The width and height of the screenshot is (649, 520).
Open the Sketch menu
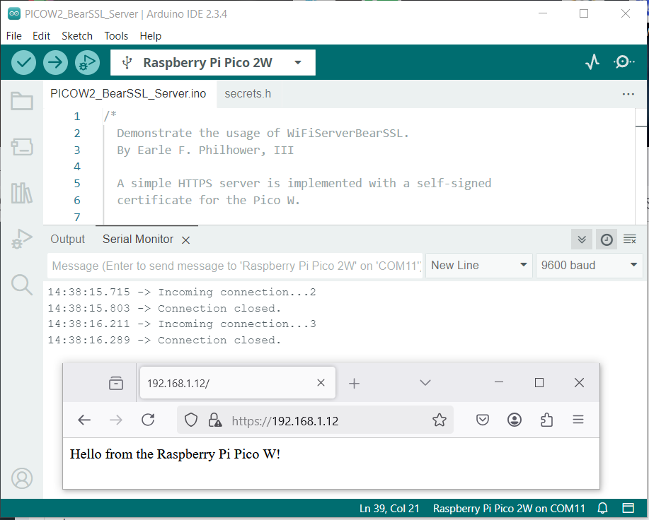(x=77, y=36)
